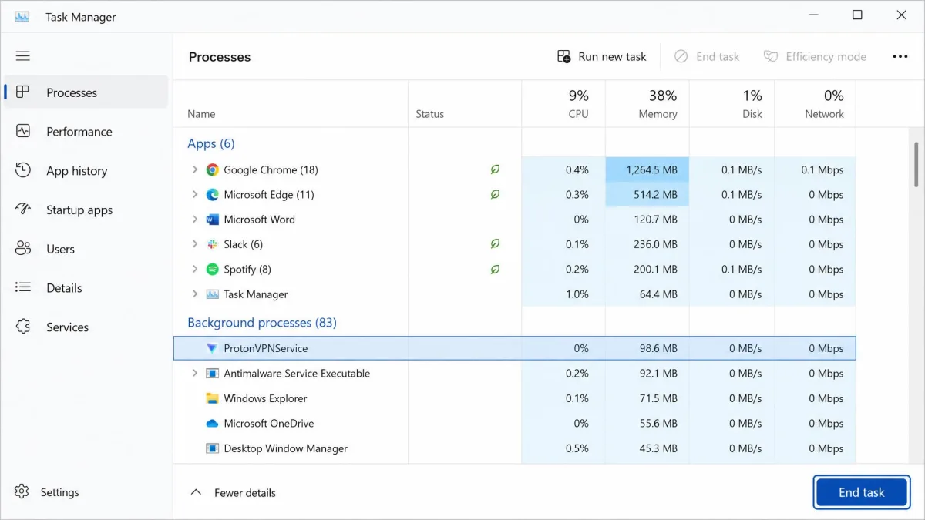The image size is (925, 520).
Task: Click the blue End task button
Action: 861,492
